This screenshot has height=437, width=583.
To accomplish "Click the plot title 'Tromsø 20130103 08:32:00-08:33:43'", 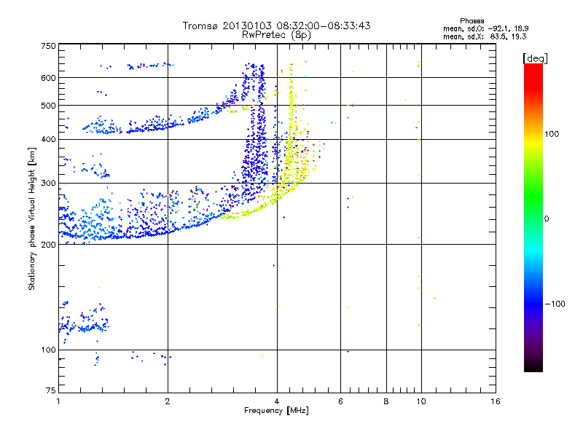I will point(276,25).
